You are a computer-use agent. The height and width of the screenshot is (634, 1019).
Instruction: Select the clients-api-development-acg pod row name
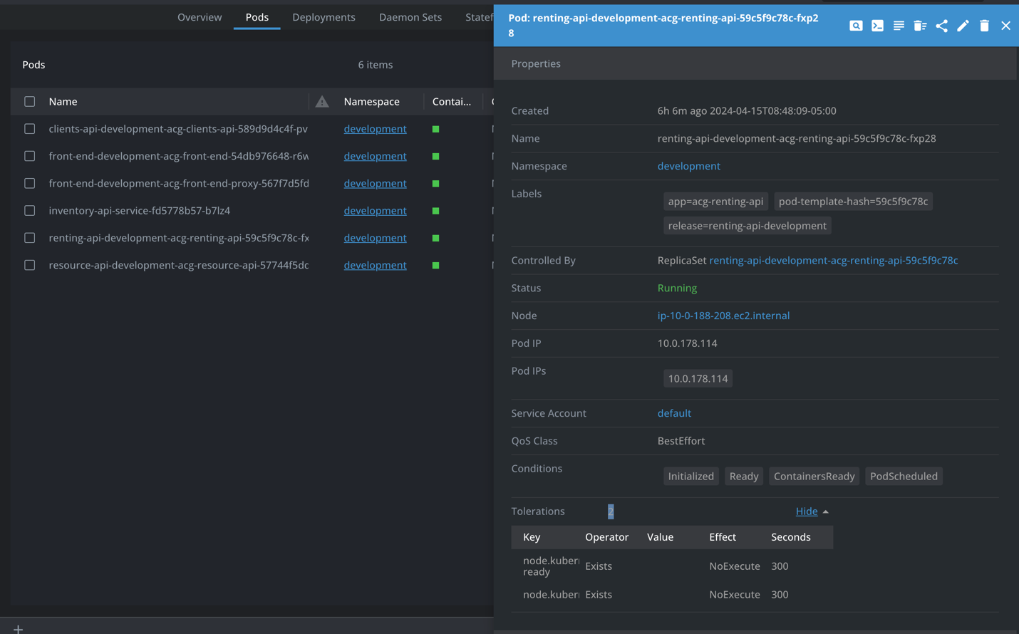(x=178, y=129)
